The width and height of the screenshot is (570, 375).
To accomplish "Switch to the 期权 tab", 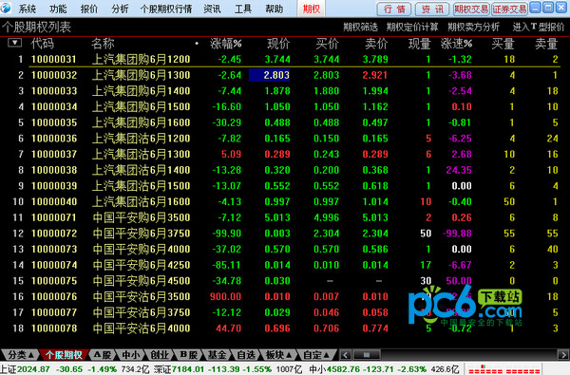I will pyautogui.click(x=312, y=9).
